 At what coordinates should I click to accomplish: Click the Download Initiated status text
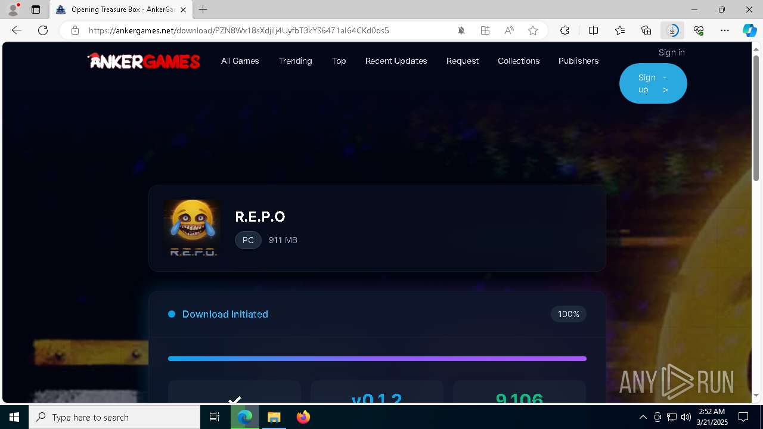225,314
